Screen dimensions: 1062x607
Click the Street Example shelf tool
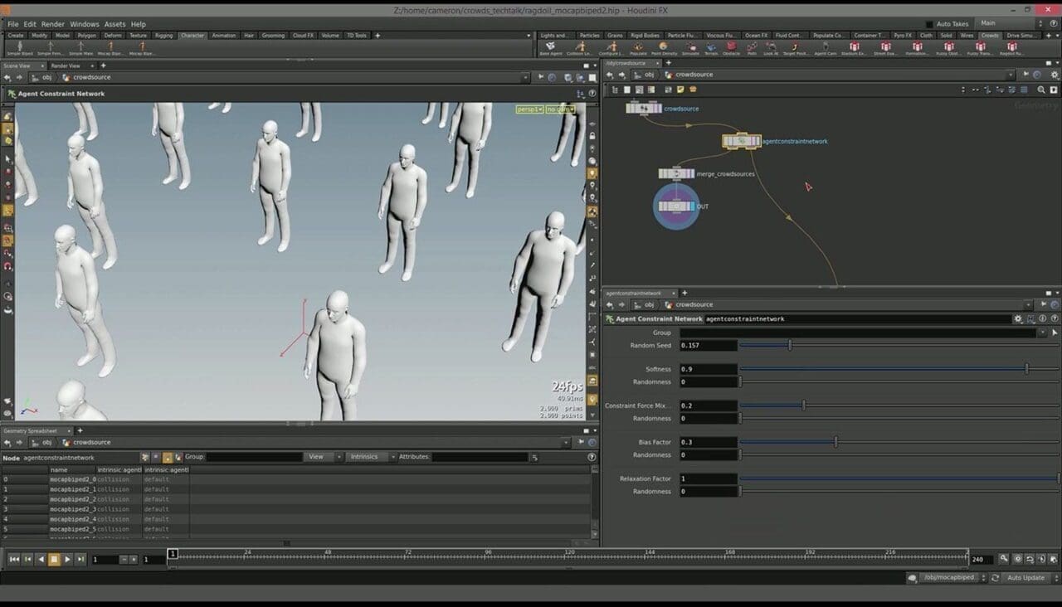click(x=885, y=48)
